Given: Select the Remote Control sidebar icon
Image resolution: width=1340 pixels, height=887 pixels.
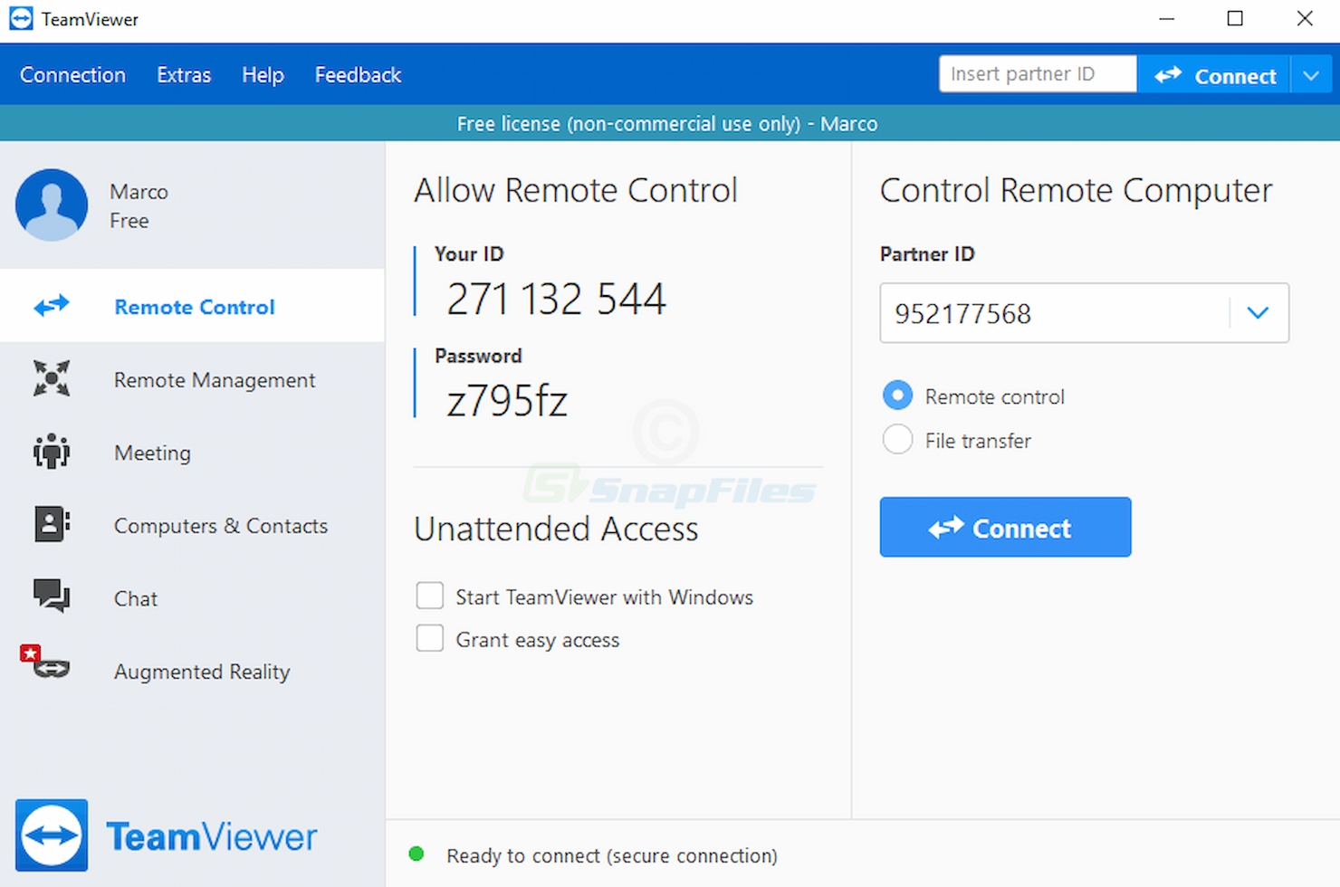Looking at the screenshot, I should [51, 306].
